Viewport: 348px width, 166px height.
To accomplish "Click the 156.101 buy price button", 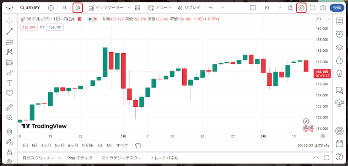I will (55, 27).
